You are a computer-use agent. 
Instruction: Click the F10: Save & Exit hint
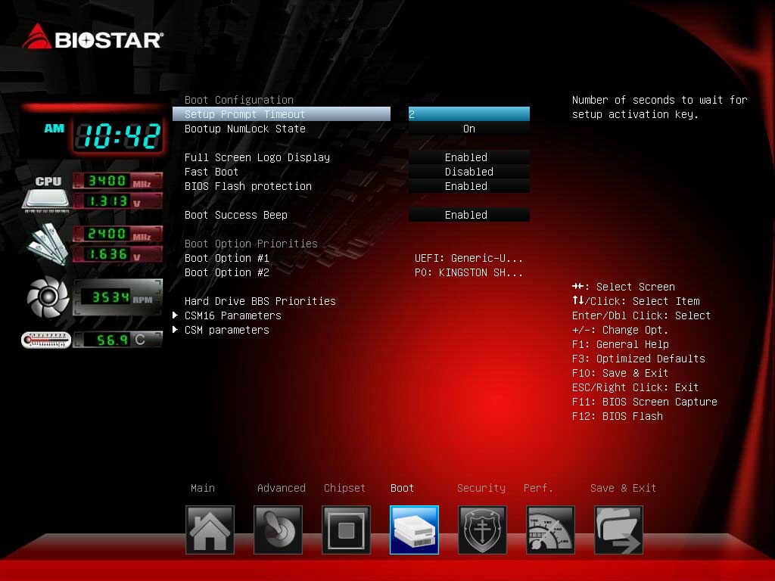coord(620,372)
